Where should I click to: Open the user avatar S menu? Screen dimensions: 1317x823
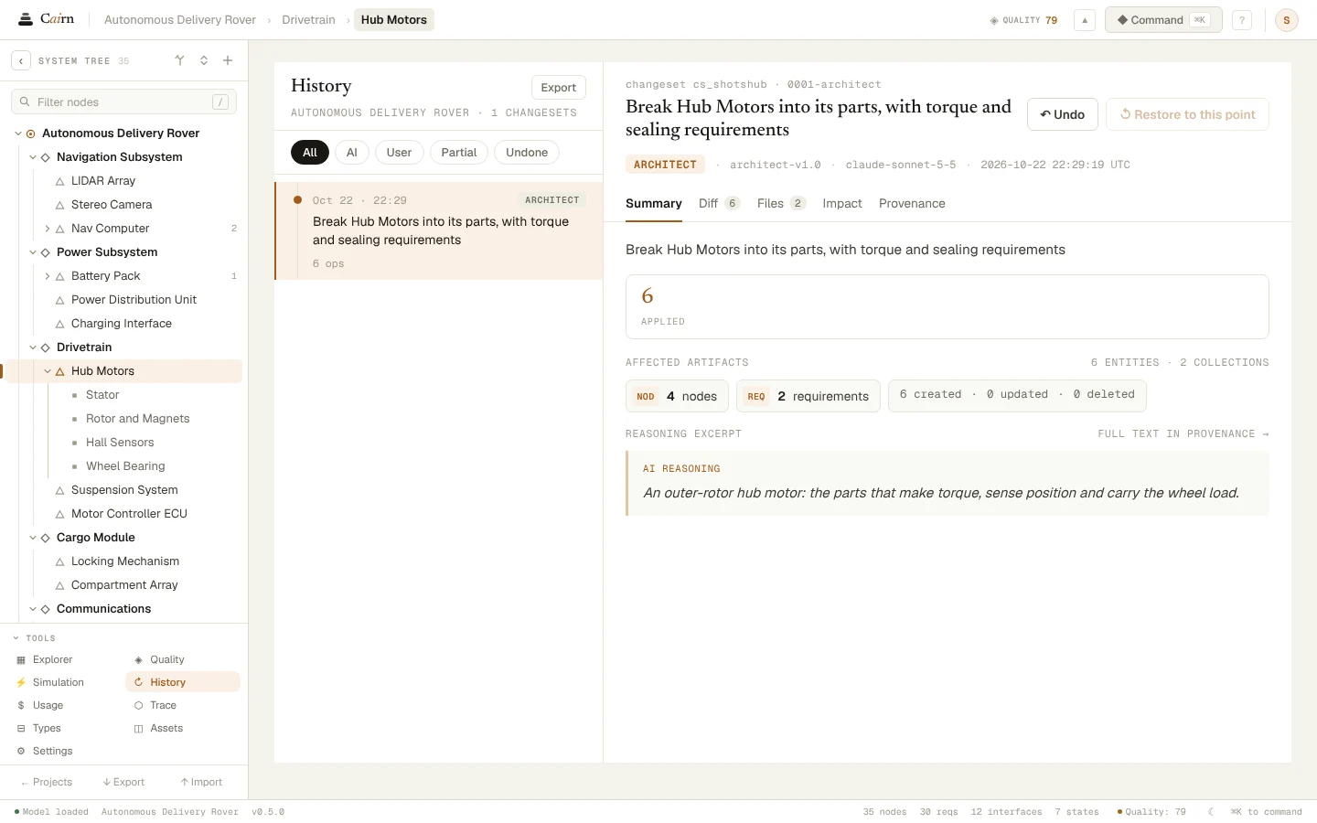[1287, 20]
